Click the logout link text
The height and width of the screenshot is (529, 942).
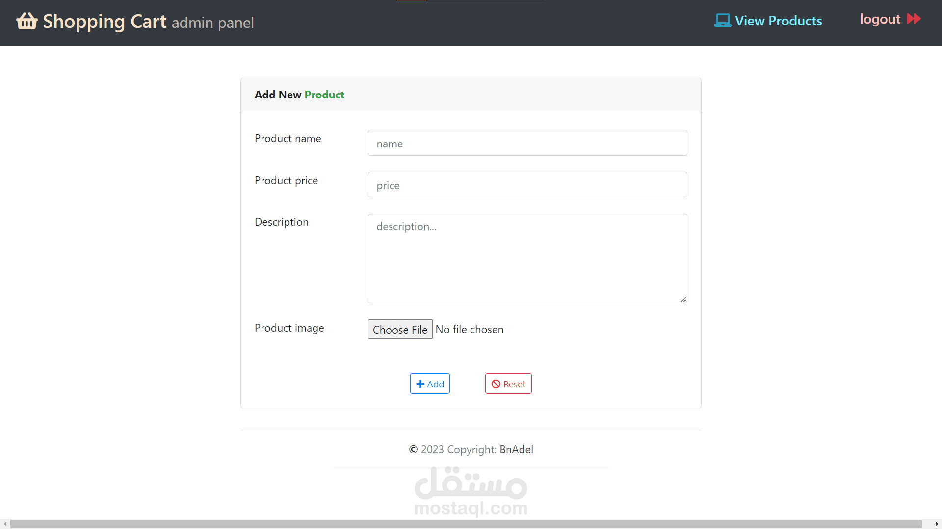[x=880, y=19]
